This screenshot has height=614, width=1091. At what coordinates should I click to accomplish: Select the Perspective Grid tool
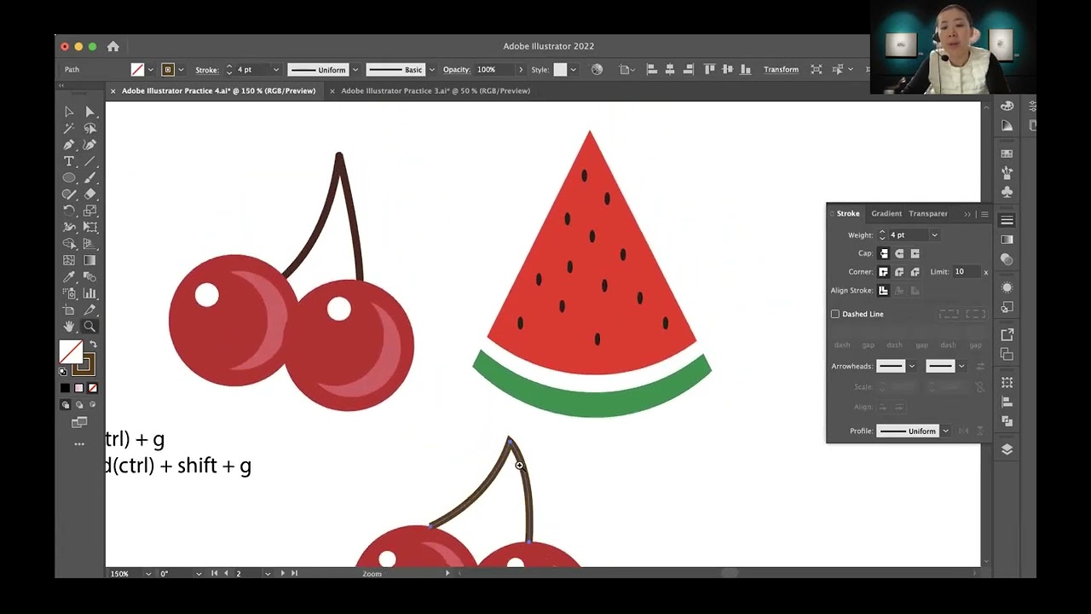tap(89, 244)
